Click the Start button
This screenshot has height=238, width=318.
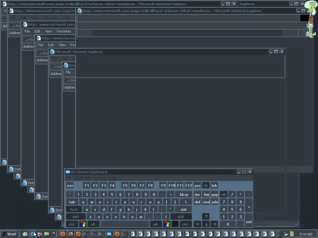coord(9,234)
